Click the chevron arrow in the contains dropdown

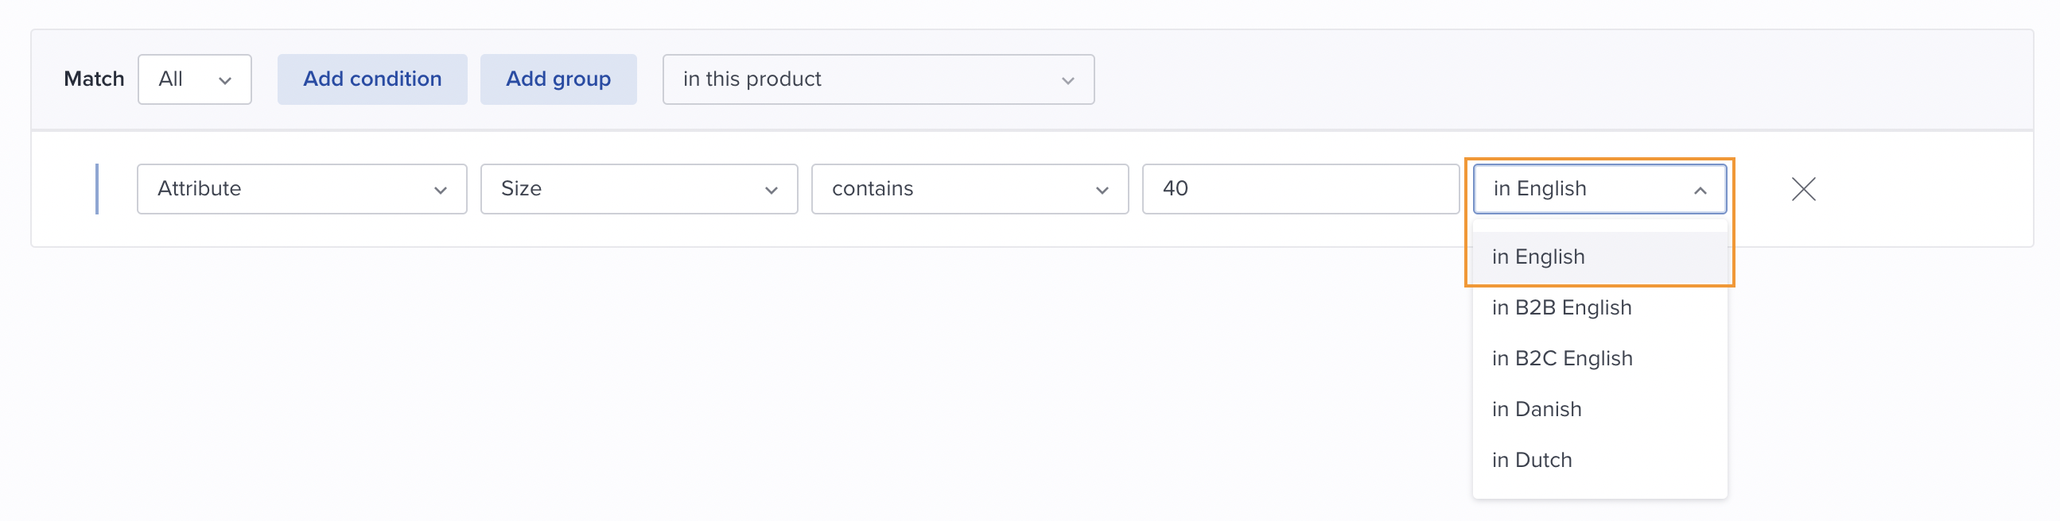click(1102, 190)
